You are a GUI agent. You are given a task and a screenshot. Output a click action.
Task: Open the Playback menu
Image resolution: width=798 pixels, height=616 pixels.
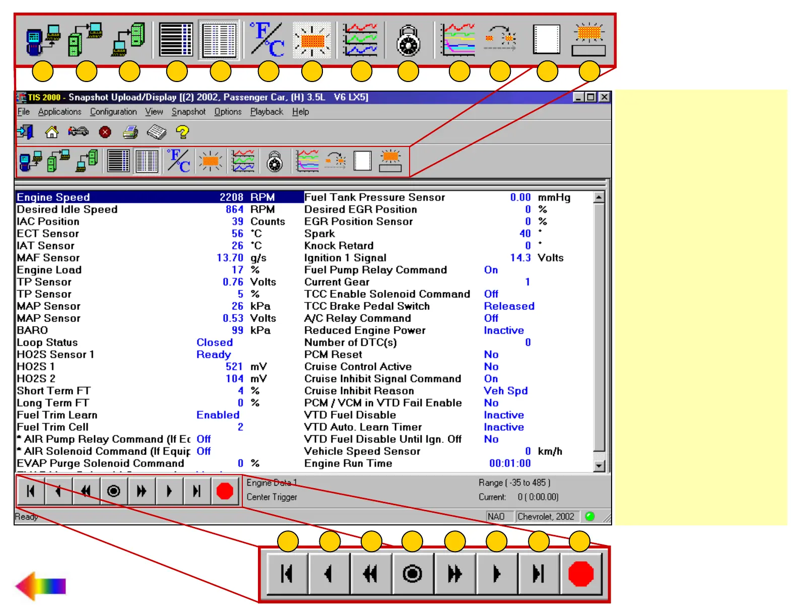click(267, 112)
